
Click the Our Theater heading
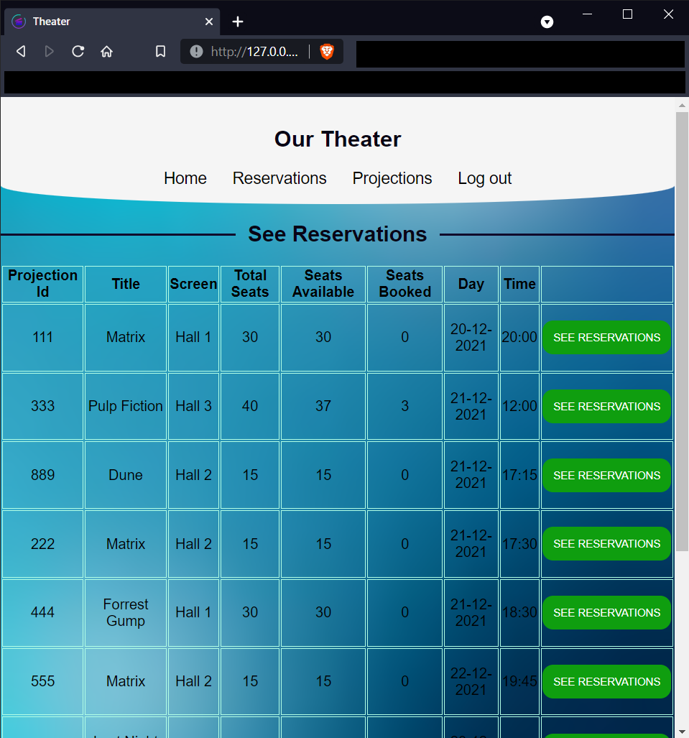(x=338, y=139)
